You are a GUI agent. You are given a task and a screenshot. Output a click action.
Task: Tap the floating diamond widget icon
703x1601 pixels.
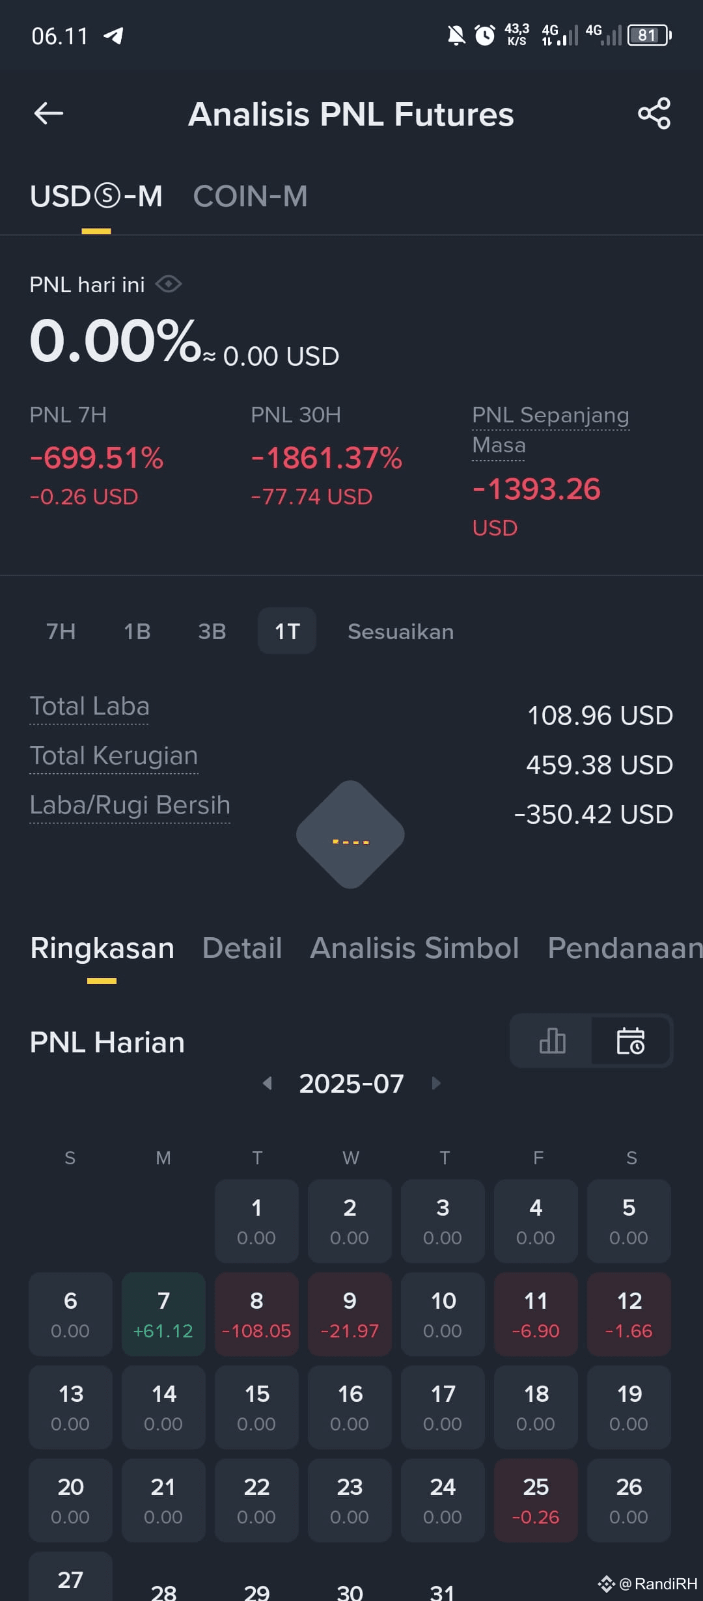point(350,834)
